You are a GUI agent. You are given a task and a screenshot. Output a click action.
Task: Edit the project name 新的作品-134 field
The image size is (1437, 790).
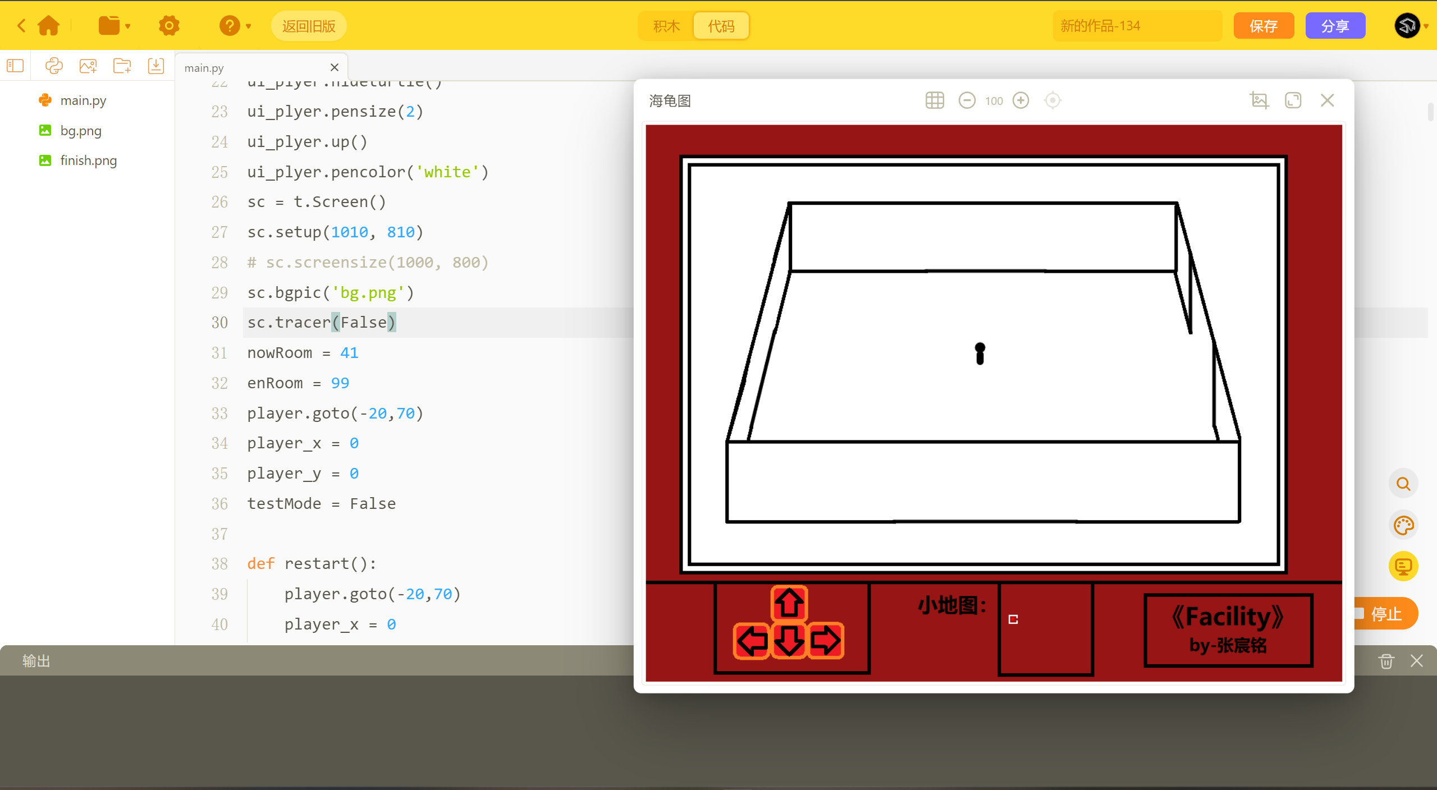pos(1137,26)
